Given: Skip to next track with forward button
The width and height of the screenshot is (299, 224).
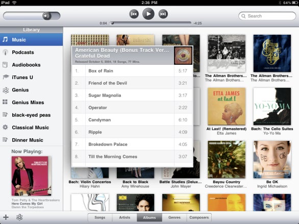Looking at the screenshot, I should [163, 14].
